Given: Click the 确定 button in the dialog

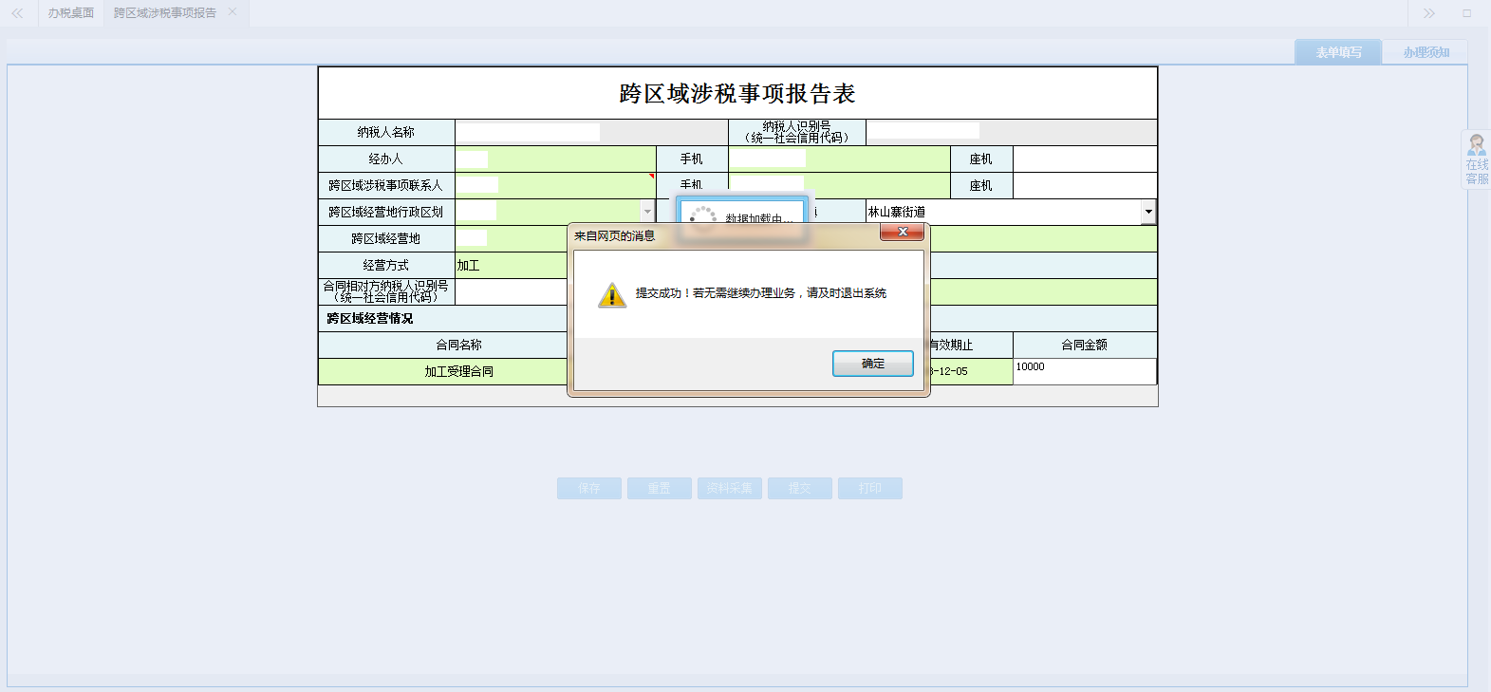Looking at the screenshot, I should [x=872, y=364].
